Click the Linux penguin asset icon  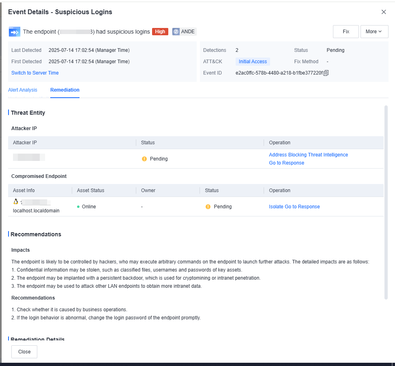point(16,201)
